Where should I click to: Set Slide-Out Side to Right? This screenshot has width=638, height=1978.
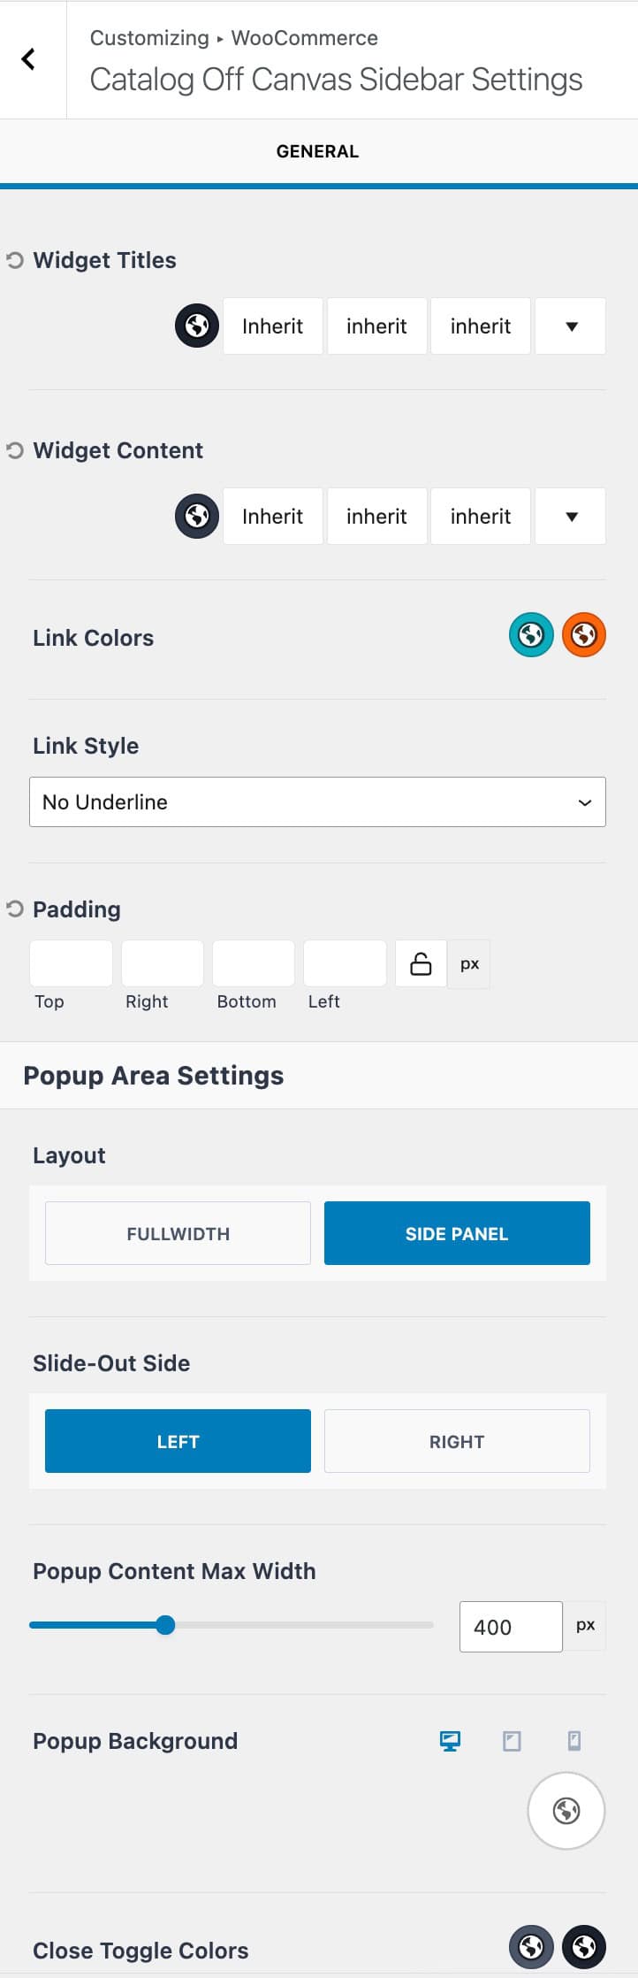tap(456, 1441)
